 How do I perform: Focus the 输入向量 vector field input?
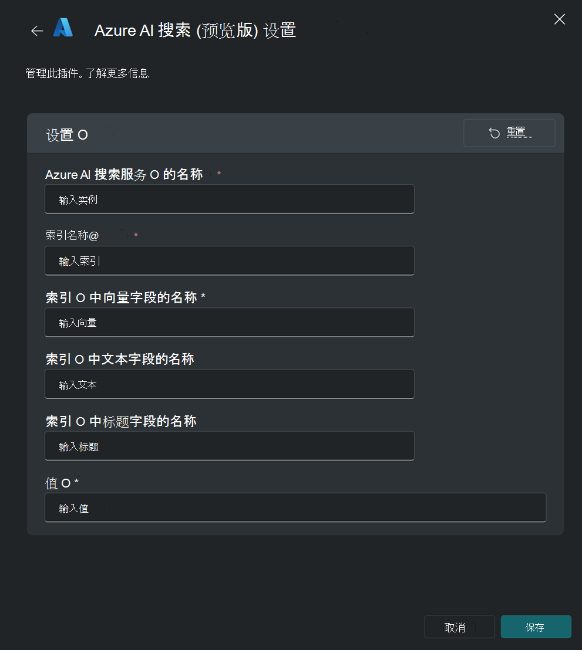[x=230, y=323]
